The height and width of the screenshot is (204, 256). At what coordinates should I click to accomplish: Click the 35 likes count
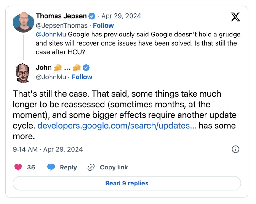(x=31, y=167)
